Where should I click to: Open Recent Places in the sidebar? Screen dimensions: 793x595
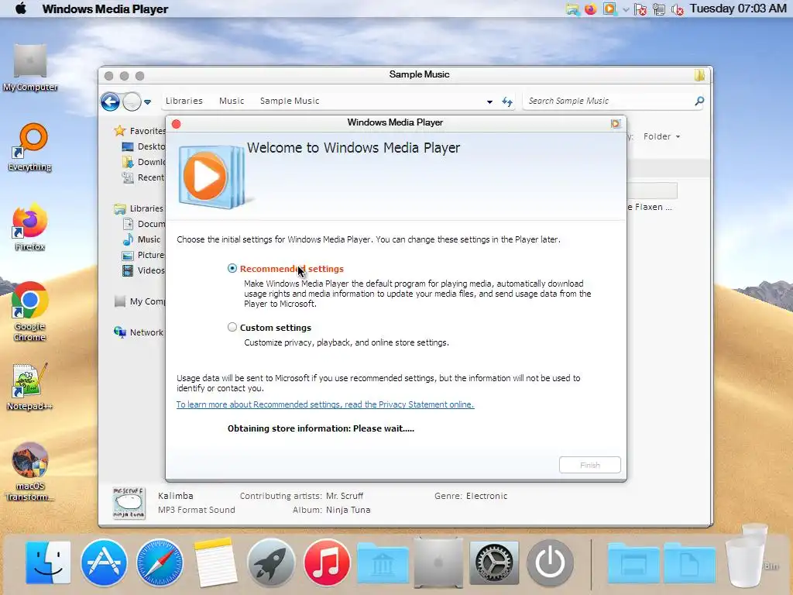143,177
